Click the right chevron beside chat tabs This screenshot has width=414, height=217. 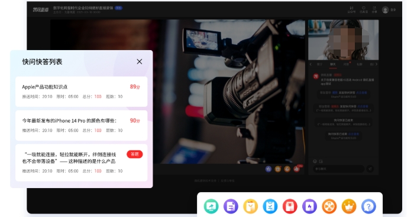tap(376, 64)
